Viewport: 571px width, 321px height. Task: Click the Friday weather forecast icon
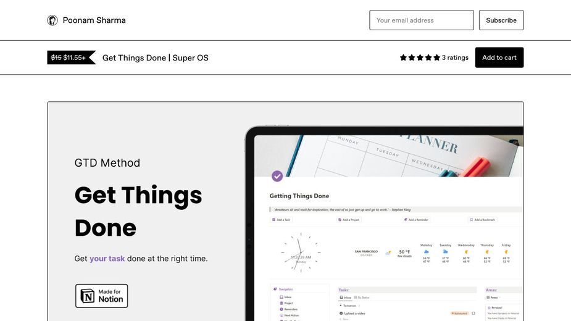(x=506, y=252)
